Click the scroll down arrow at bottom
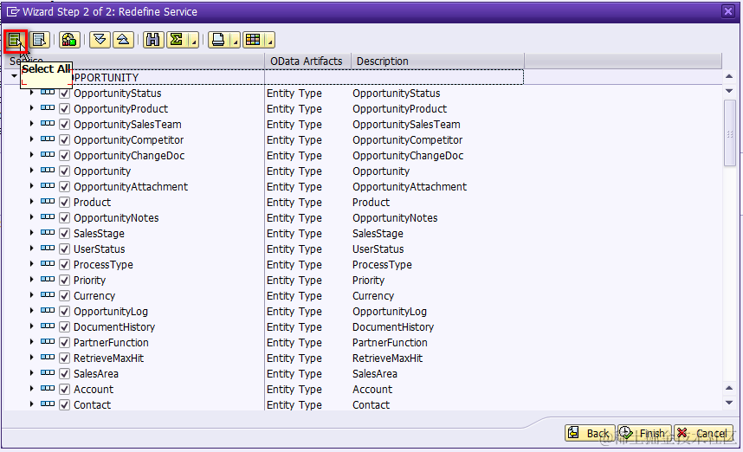The height and width of the screenshot is (452, 743). pos(729,403)
